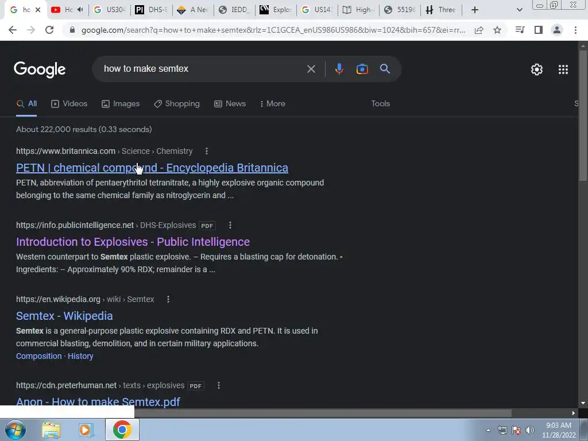Switch to the Three browser tab
588x441 pixels.
[442, 10]
